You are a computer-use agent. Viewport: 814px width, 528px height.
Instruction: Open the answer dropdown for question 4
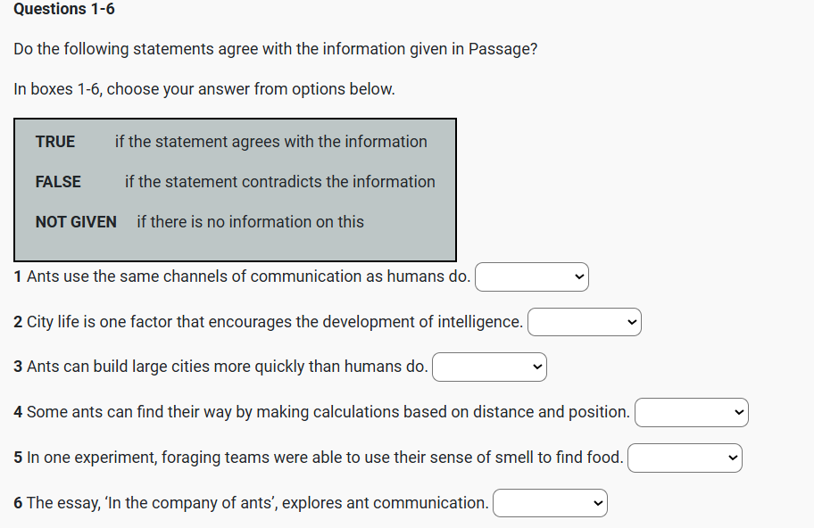point(691,413)
